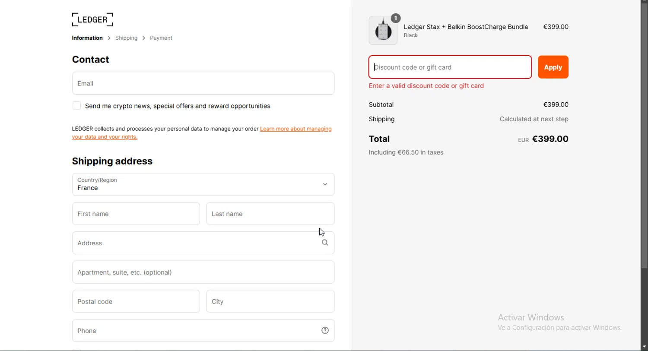Go to the Shipping breadcrumb step
The height and width of the screenshot is (351, 648).
click(x=127, y=38)
